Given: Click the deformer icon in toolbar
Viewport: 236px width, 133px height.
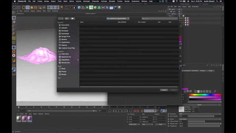Looking at the screenshot, I should 107,7.
